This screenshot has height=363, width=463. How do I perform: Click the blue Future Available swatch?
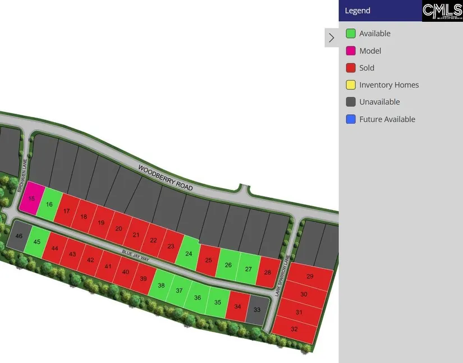(x=351, y=119)
